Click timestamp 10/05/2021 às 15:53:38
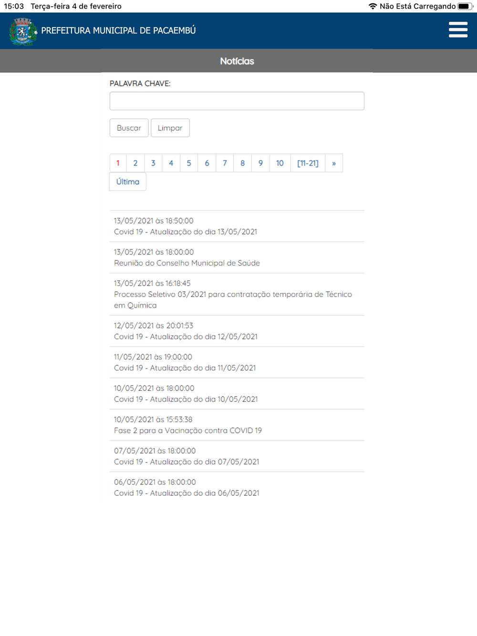Viewport: 477px width, 636px height. click(153, 420)
